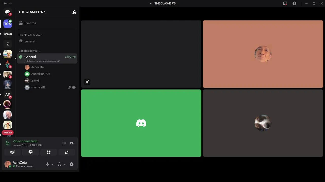Collapse the Canales de voz category

[29, 51]
